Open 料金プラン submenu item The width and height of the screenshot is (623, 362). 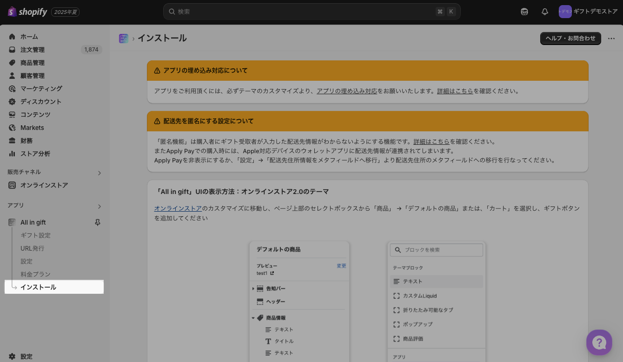click(35, 274)
